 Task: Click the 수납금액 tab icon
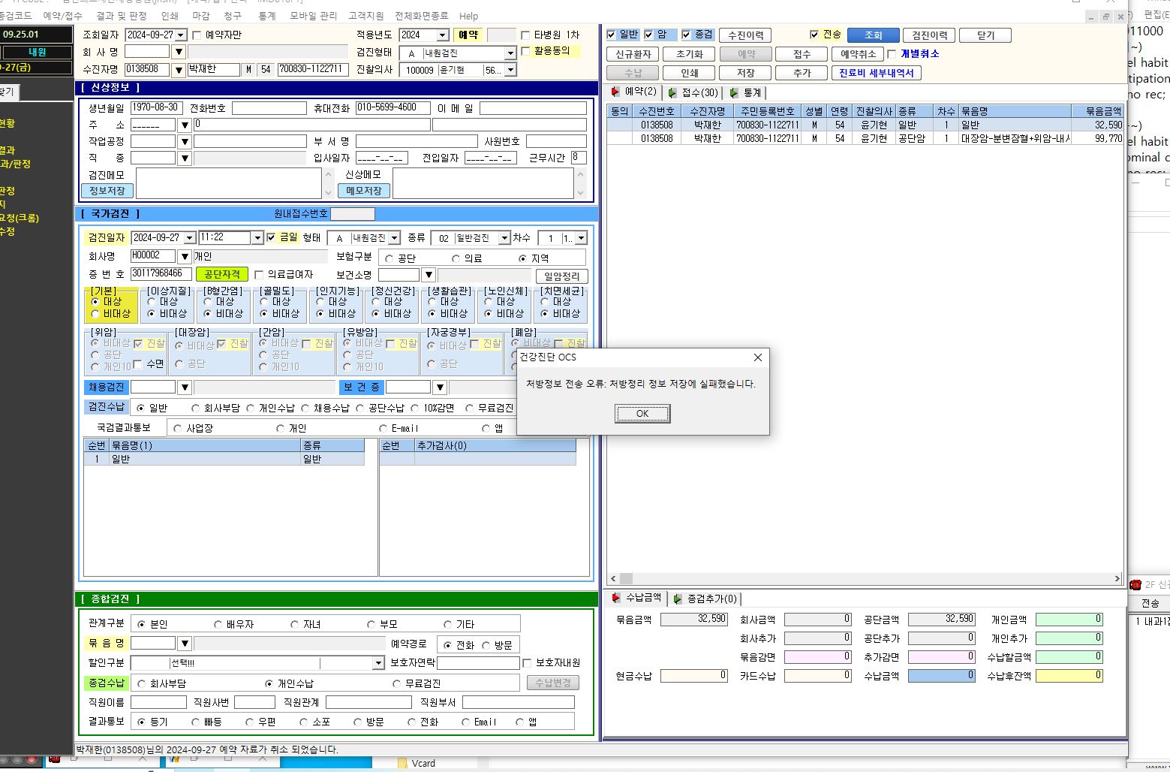[x=616, y=598]
